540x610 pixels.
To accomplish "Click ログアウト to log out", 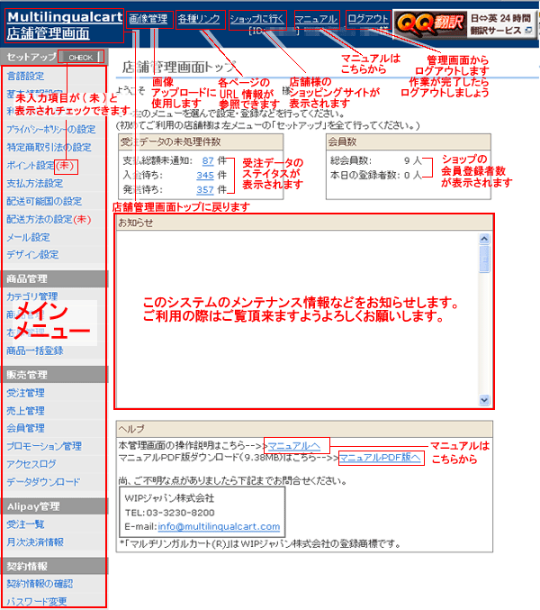I will (x=368, y=19).
